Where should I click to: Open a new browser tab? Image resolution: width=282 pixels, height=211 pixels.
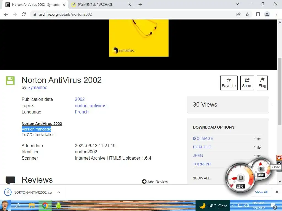click(140, 5)
